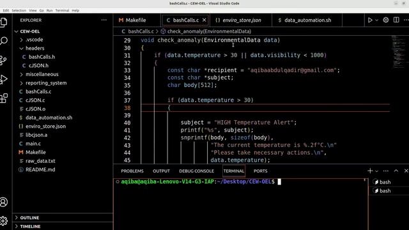Screen dimensions: 409x230
Task: Open the Terminal menu
Action: coord(62,10)
